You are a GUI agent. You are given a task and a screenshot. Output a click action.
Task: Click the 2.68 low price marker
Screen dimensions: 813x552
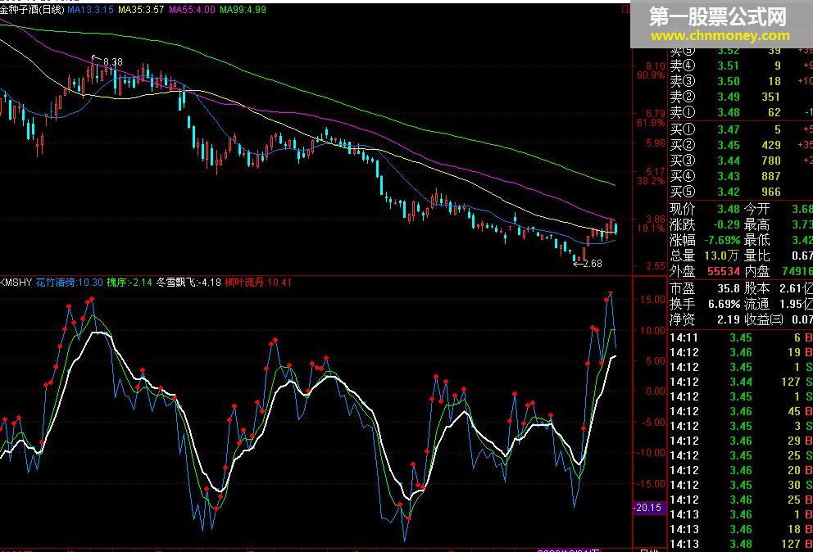[x=592, y=263]
